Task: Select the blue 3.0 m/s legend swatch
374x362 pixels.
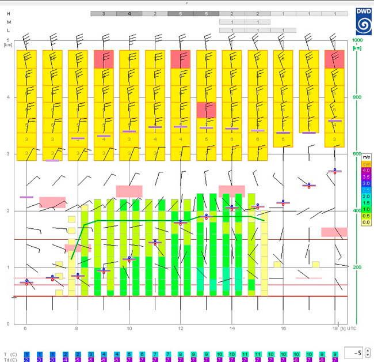Action: pos(367,183)
